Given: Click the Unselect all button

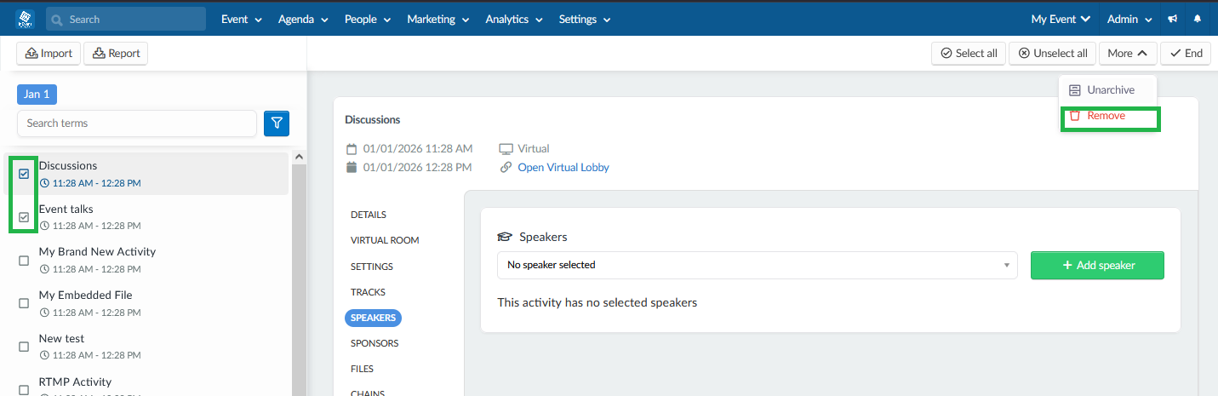Looking at the screenshot, I should coord(1053,53).
